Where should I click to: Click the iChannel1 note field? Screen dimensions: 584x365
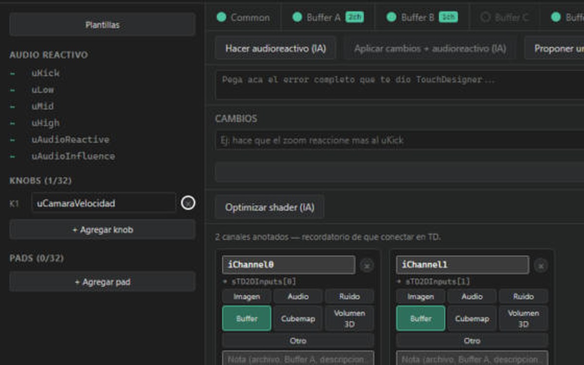coord(472,358)
